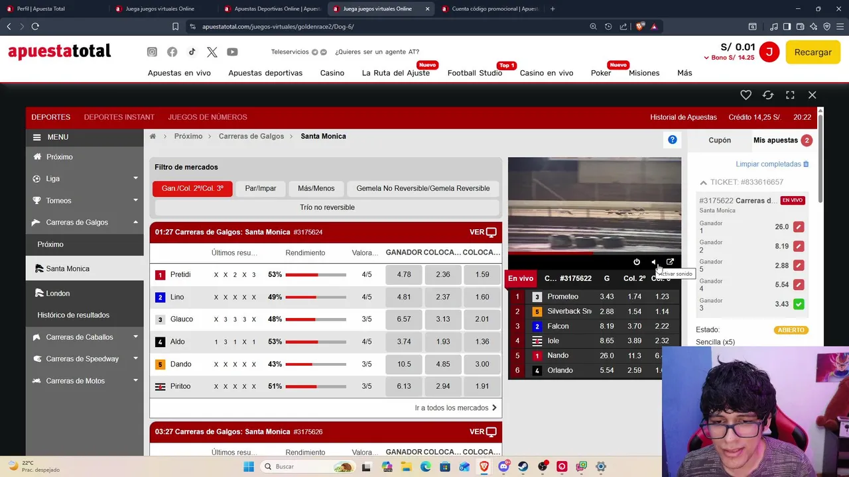Click Dando second place odds 4.85
This screenshot has height=477, width=849.
tap(442, 364)
